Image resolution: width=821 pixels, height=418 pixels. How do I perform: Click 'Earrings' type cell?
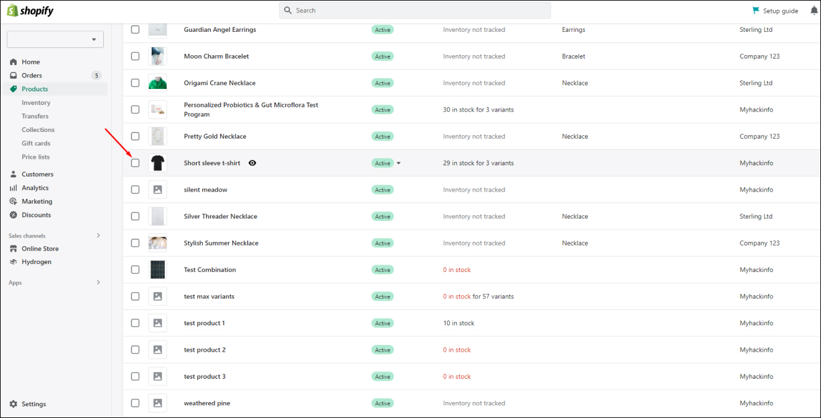[x=573, y=29]
